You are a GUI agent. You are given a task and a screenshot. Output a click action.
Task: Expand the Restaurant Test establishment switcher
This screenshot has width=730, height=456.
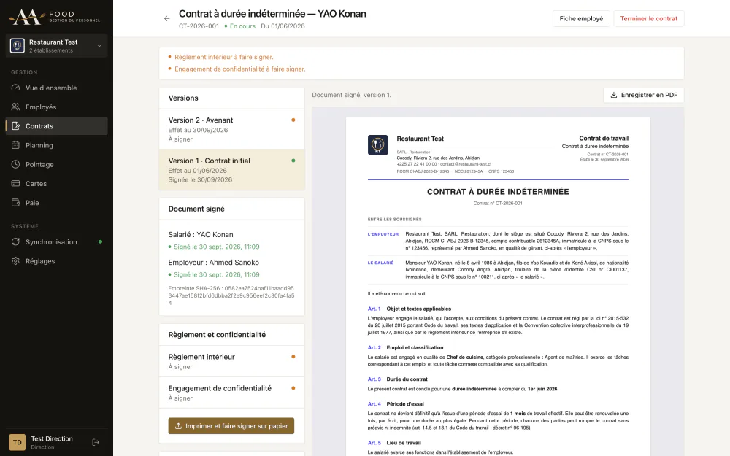tap(57, 45)
